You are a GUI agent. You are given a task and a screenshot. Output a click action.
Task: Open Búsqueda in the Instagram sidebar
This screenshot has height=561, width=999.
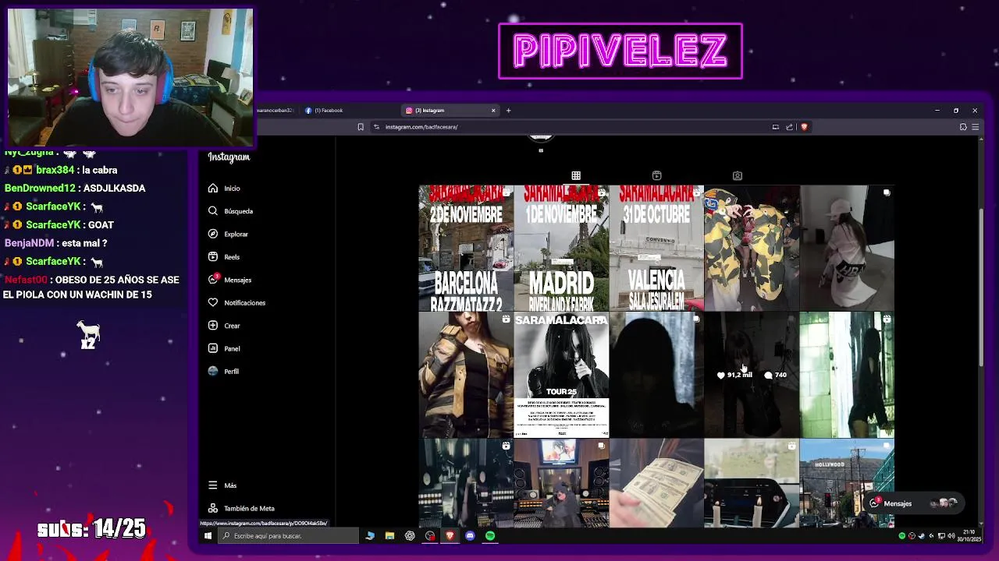point(230,211)
